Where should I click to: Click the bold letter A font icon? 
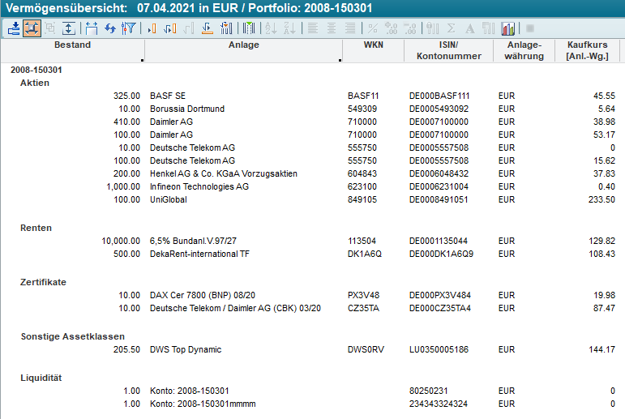[x=470, y=28]
